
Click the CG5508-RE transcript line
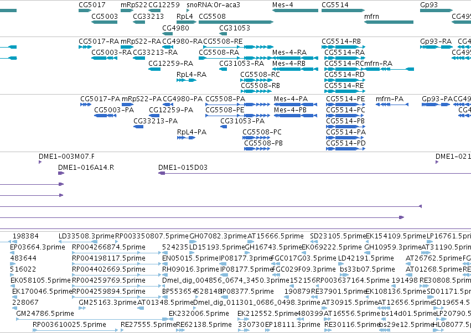click(239, 47)
